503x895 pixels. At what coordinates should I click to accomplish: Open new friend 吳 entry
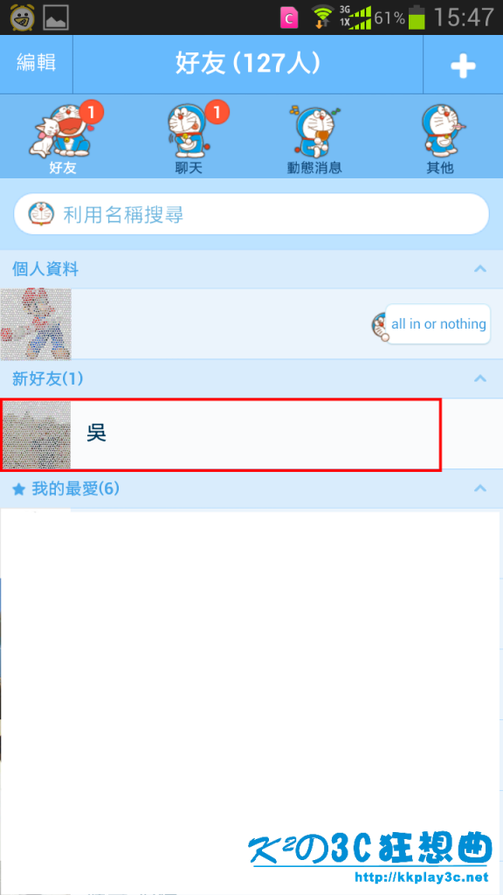[x=221, y=435]
